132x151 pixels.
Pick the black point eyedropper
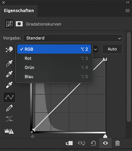[9, 63]
